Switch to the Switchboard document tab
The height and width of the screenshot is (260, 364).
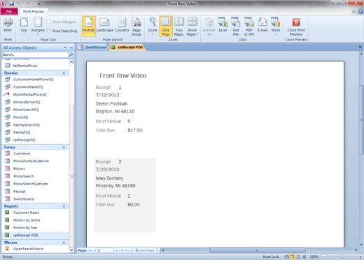click(x=93, y=48)
